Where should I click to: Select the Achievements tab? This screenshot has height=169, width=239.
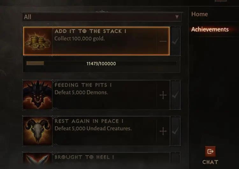tap(210, 29)
